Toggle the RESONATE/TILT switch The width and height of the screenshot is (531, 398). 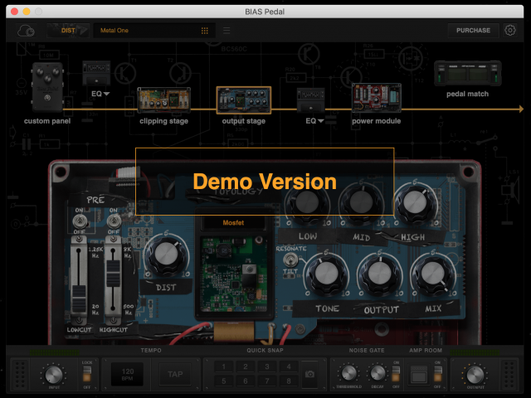click(290, 260)
